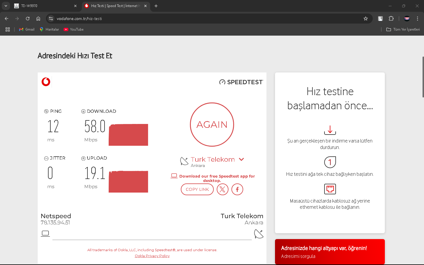The width and height of the screenshot is (424, 265).
Task: Go back to the previous page
Action: tap(6, 19)
